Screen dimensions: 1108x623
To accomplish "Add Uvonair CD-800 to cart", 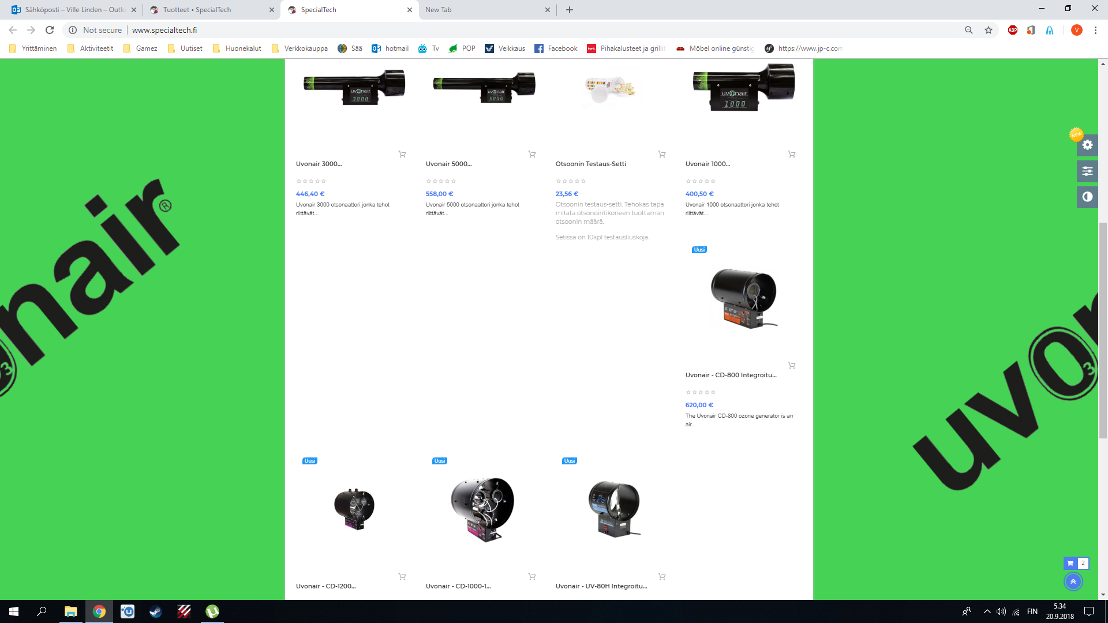I will (x=792, y=365).
